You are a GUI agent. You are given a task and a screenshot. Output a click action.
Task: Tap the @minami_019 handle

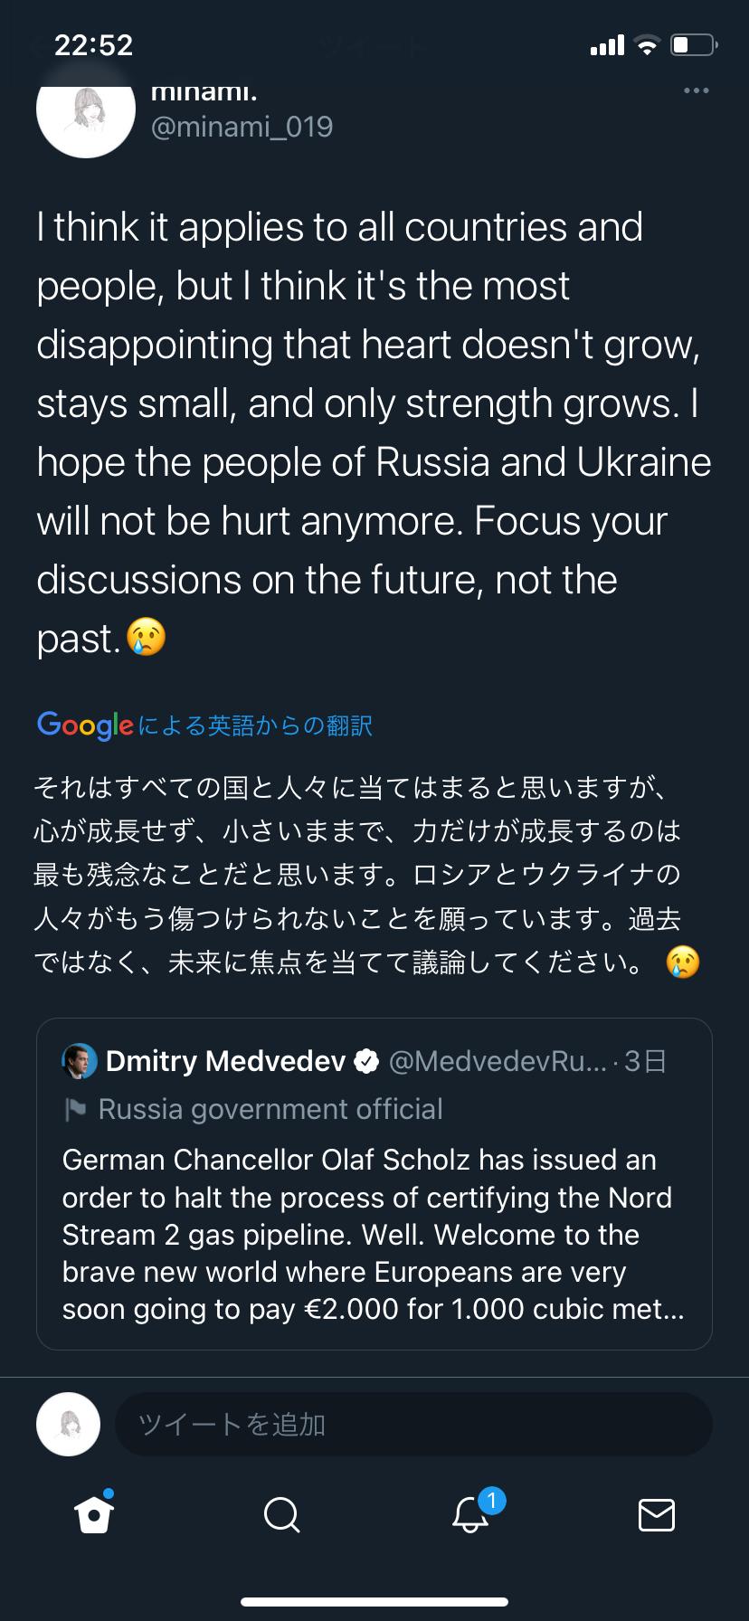(x=242, y=127)
